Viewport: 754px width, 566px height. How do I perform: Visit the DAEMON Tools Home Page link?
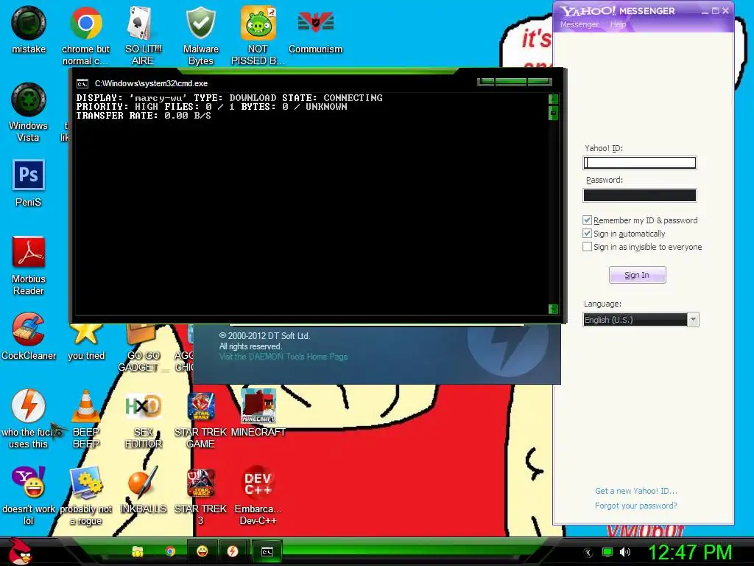click(x=283, y=357)
